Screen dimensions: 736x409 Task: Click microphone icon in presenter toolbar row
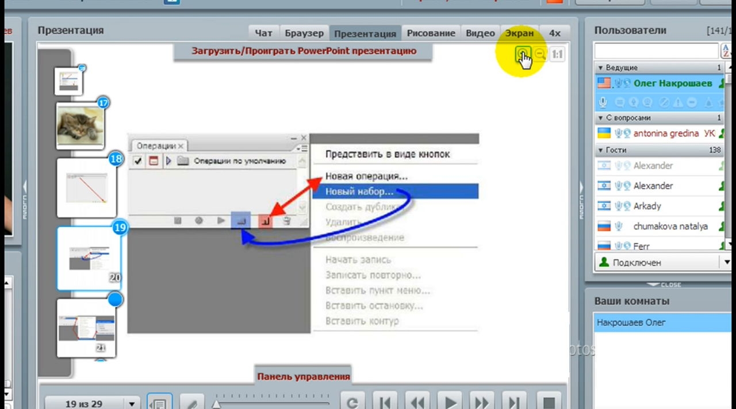(603, 102)
